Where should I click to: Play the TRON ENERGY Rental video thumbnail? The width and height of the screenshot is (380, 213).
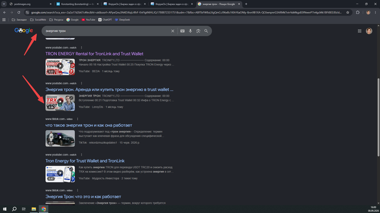coord(60,67)
